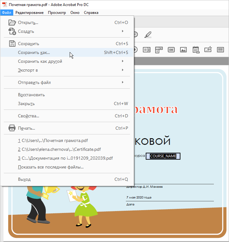This screenshot has height=242, width=229.
Task: Click the Ctrl+O shortcut text
Action: point(121,22)
